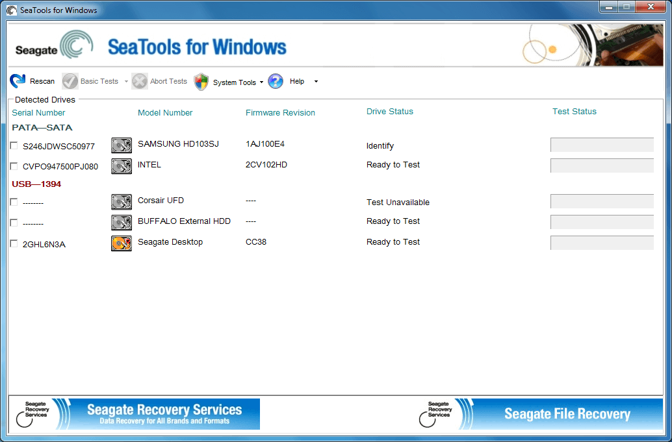The image size is (672, 442).
Task: Expand the Basic Tests dropdown arrow
Action: [x=127, y=80]
